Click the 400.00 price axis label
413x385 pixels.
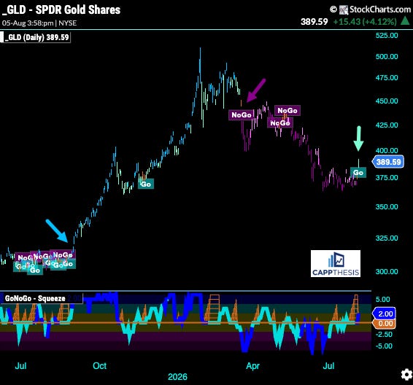pos(387,151)
